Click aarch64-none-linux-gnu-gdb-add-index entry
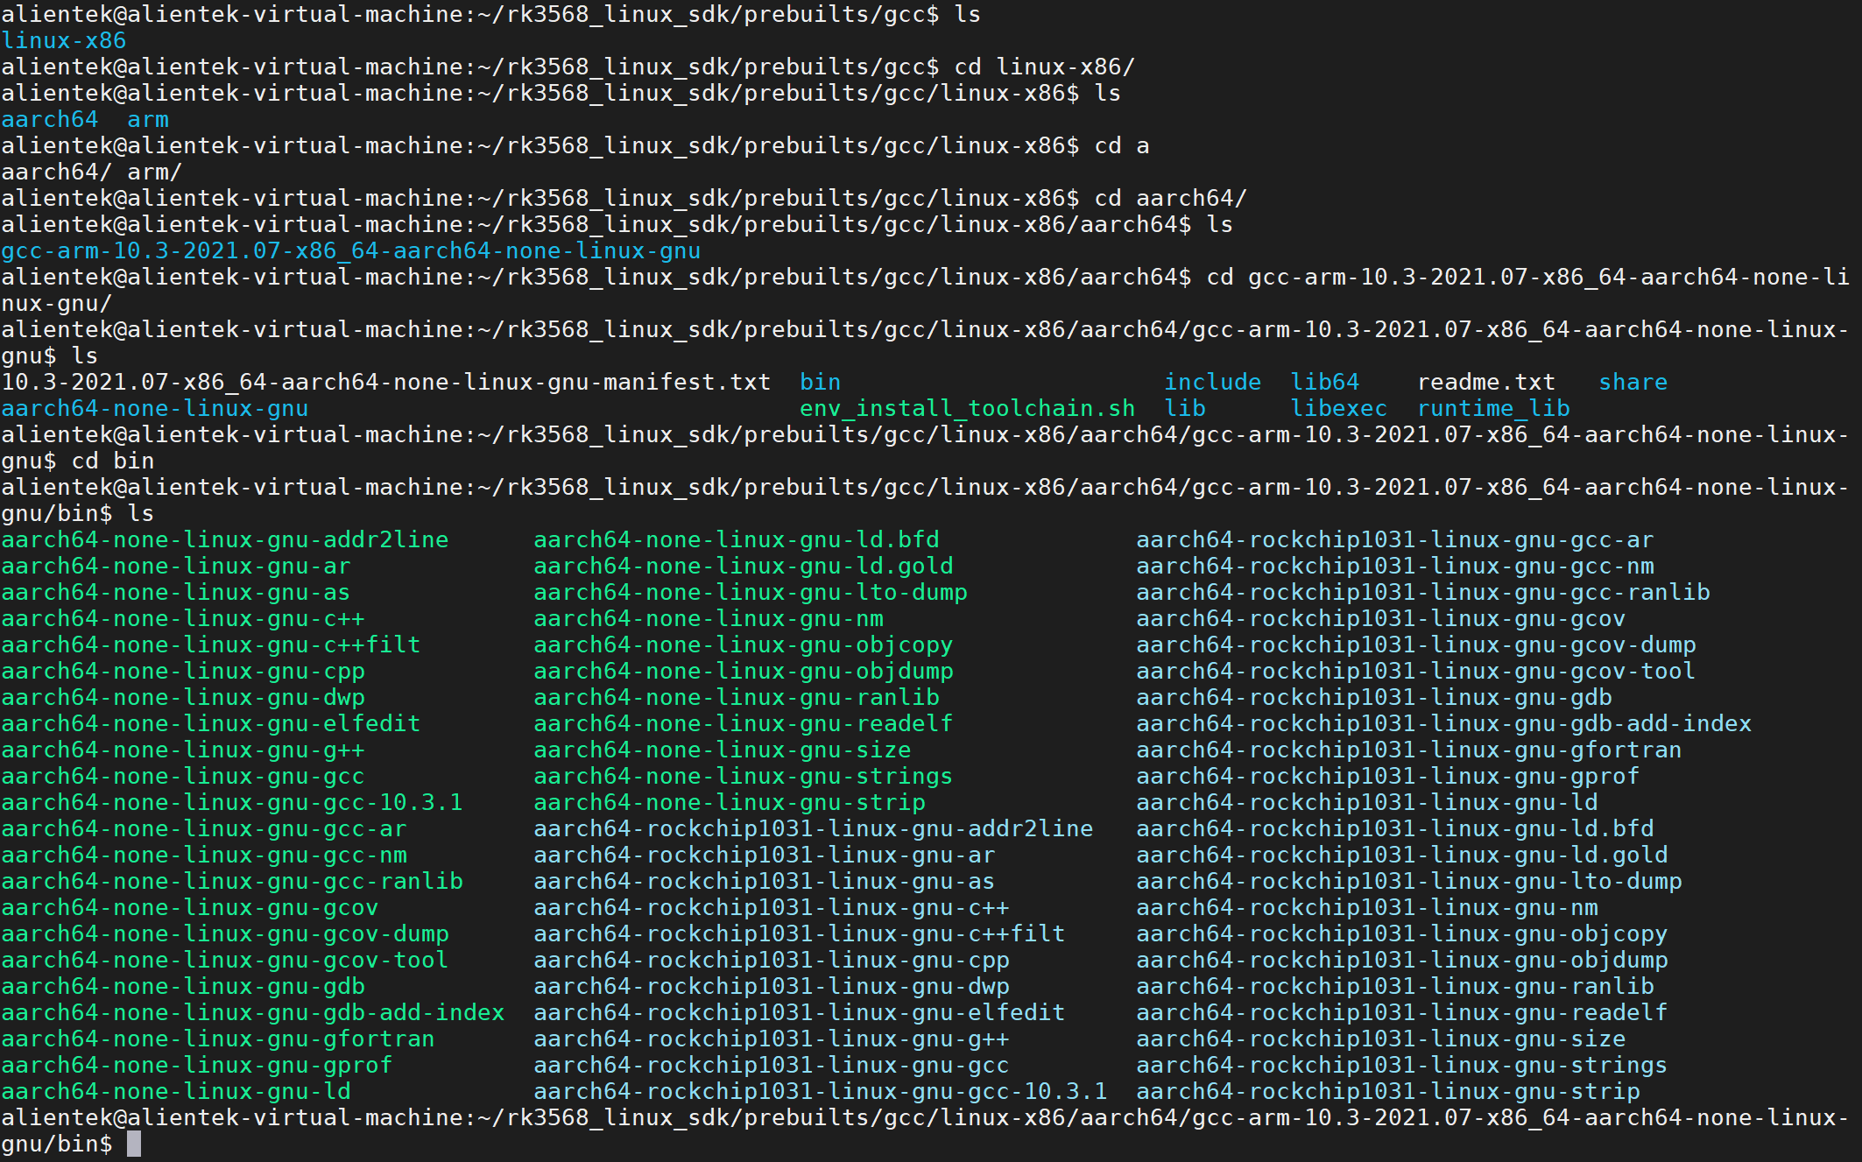Viewport: 1862px width, 1162px height. (252, 1013)
